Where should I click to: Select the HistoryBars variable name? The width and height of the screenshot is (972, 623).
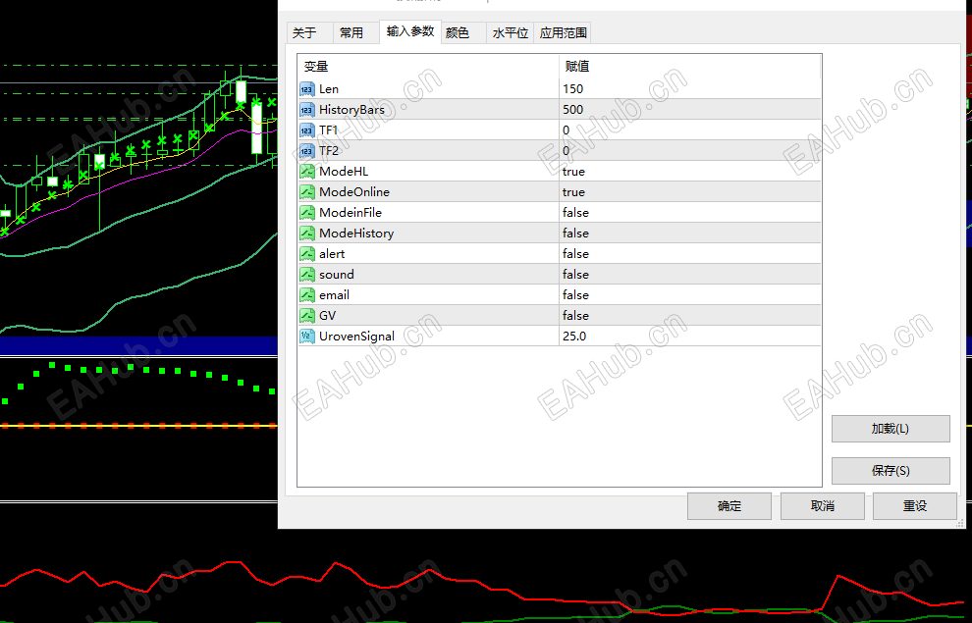(x=351, y=110)
